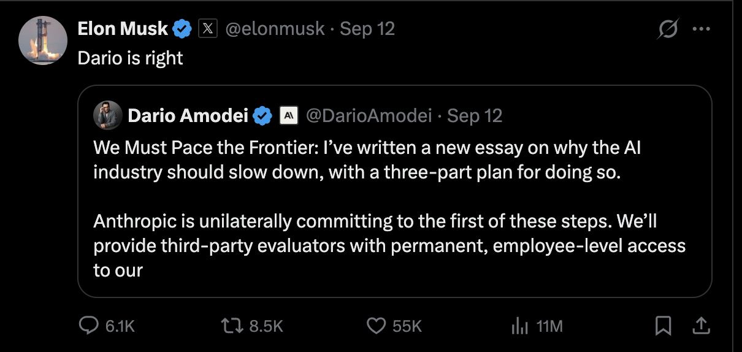Click Dario Amodei's blue verified checkmark
Screen dimensions: 742x352
(x=263, y=115)
